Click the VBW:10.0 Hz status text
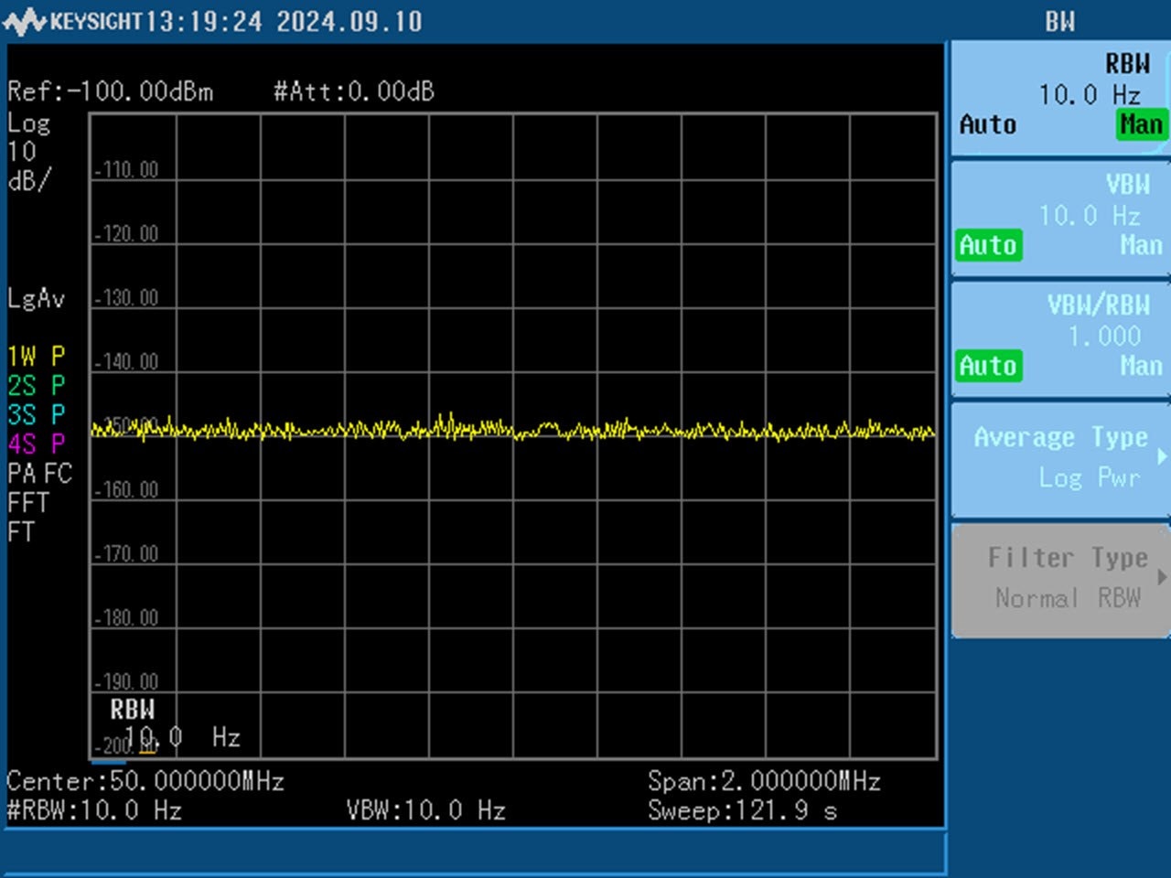The image size is (1171, 878). (x=425, y=810)
